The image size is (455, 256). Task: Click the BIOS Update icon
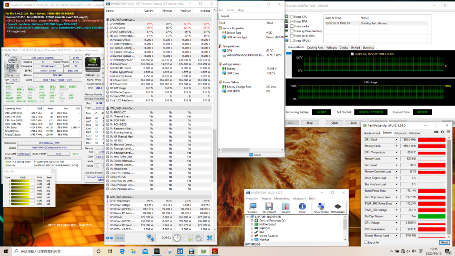coord(338,207)
